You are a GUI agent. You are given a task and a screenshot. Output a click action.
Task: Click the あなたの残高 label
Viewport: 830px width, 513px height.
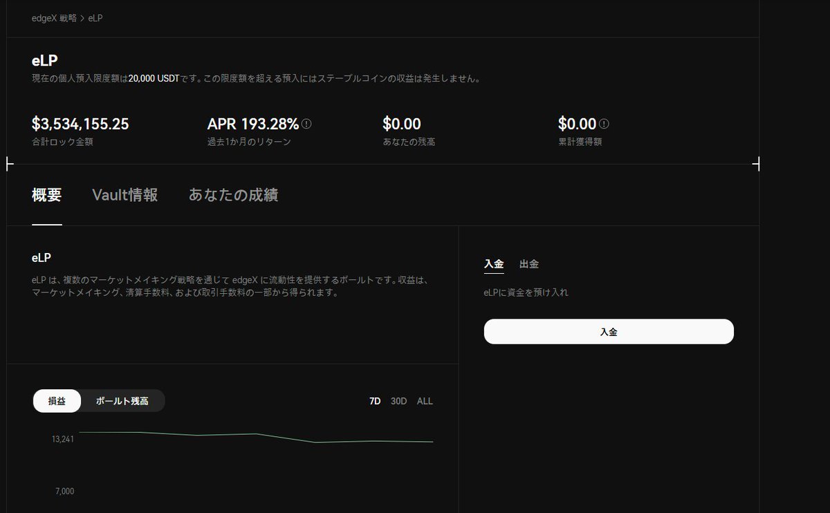click(x=409, y=142)
